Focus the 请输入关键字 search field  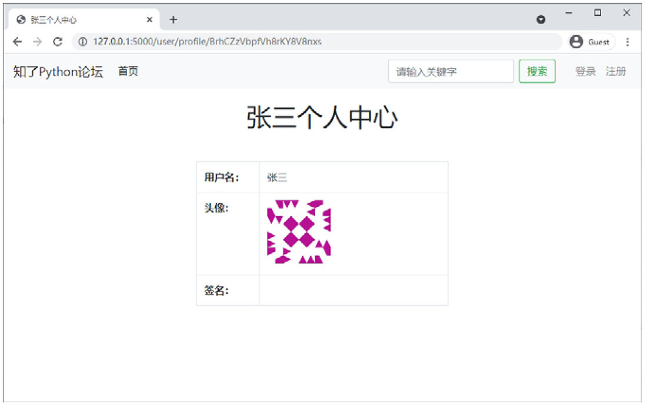tap(451, 71)
